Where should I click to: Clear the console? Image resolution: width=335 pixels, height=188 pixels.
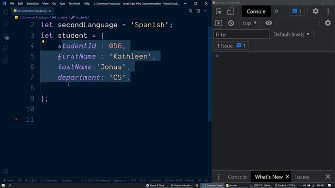click(x=231, y=23)
